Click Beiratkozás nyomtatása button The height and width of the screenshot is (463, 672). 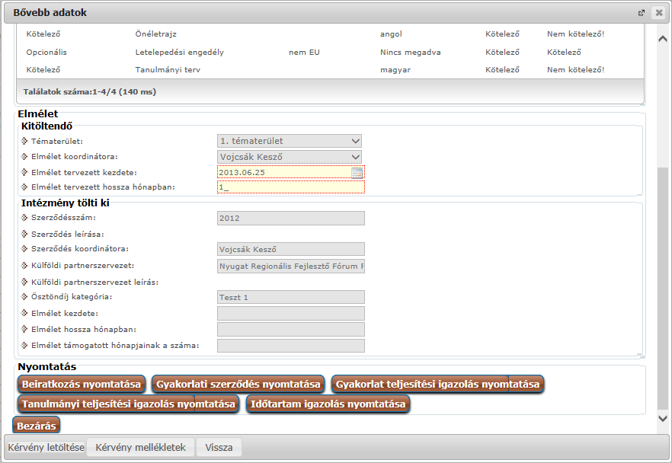coord(82,385)
